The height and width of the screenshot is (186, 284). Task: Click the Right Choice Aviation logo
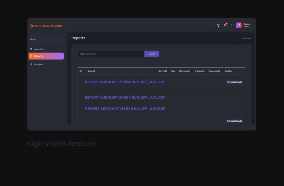[x=46, y=26]
